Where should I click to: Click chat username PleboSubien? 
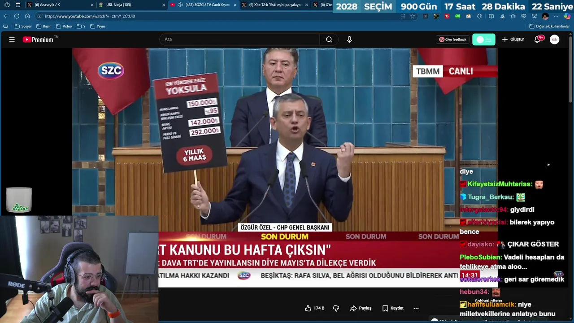[x=481, y=257]
